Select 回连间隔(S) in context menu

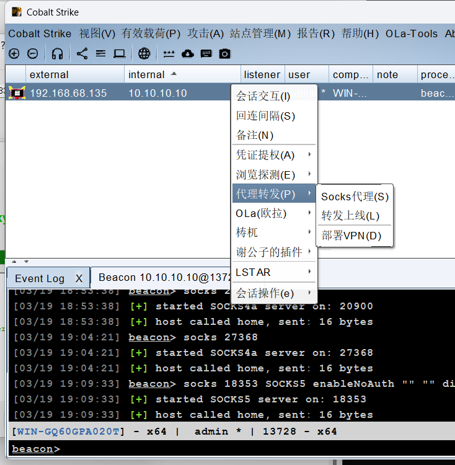[x=274, y=116]
